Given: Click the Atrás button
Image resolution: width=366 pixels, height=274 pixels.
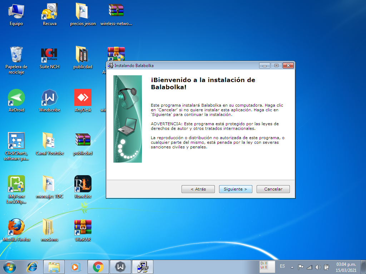Looking at the screenshot, I should pyautogui.click(x=198, y=189).
